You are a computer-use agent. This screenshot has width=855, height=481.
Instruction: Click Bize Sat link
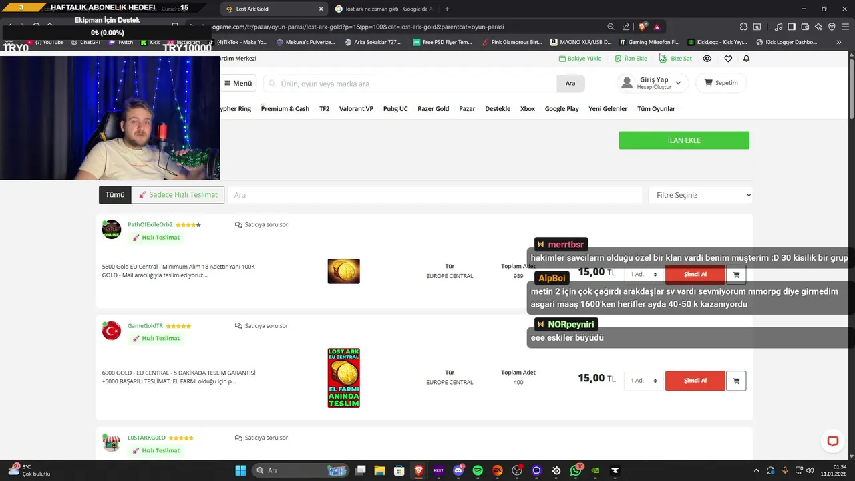click(675, 59)
